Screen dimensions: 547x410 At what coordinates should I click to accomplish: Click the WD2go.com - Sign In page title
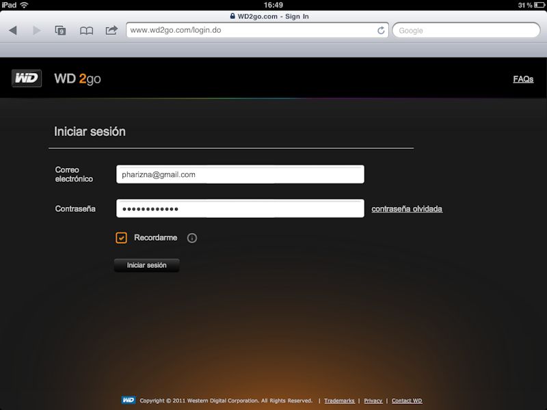(273, 16)
